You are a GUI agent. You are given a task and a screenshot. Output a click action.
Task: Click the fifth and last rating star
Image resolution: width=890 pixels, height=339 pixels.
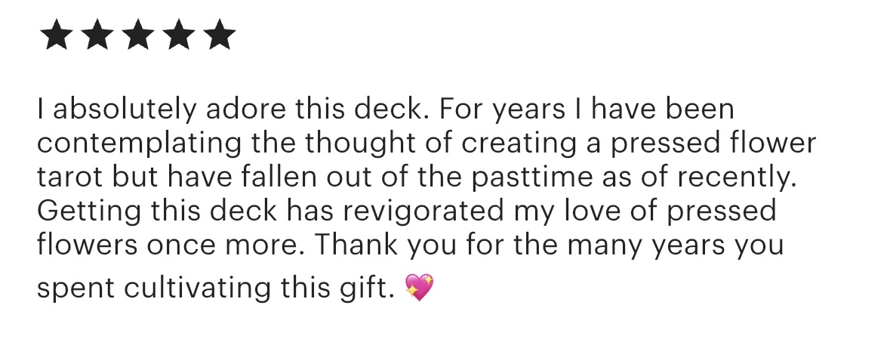point(220,35)
